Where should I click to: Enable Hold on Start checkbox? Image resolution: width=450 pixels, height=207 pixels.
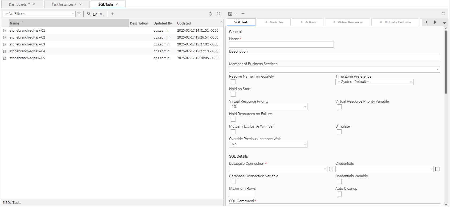click(x=233, y=94)
